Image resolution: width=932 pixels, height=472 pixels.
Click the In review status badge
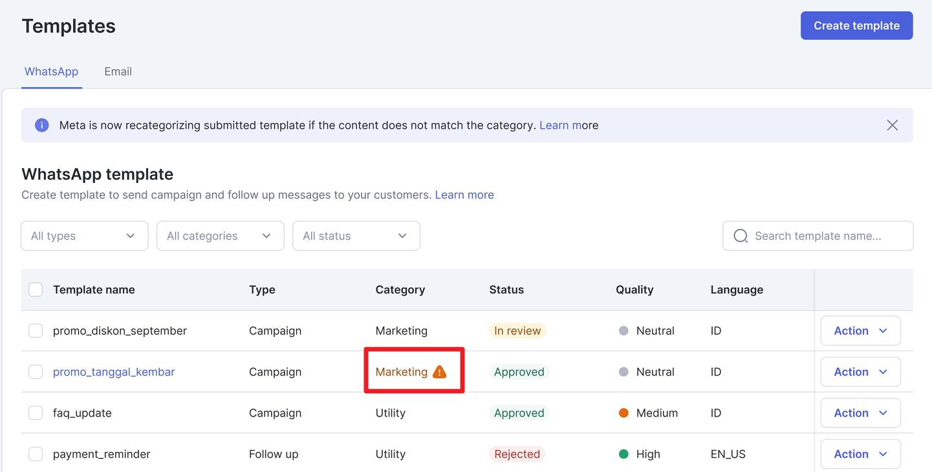pyautogui.click(x=517, y=331)
